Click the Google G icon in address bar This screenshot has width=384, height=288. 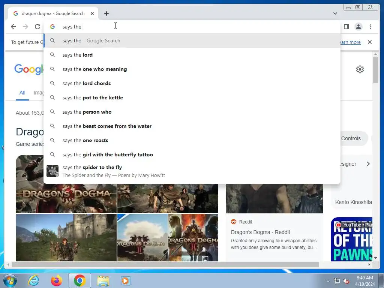click(52, 27)
